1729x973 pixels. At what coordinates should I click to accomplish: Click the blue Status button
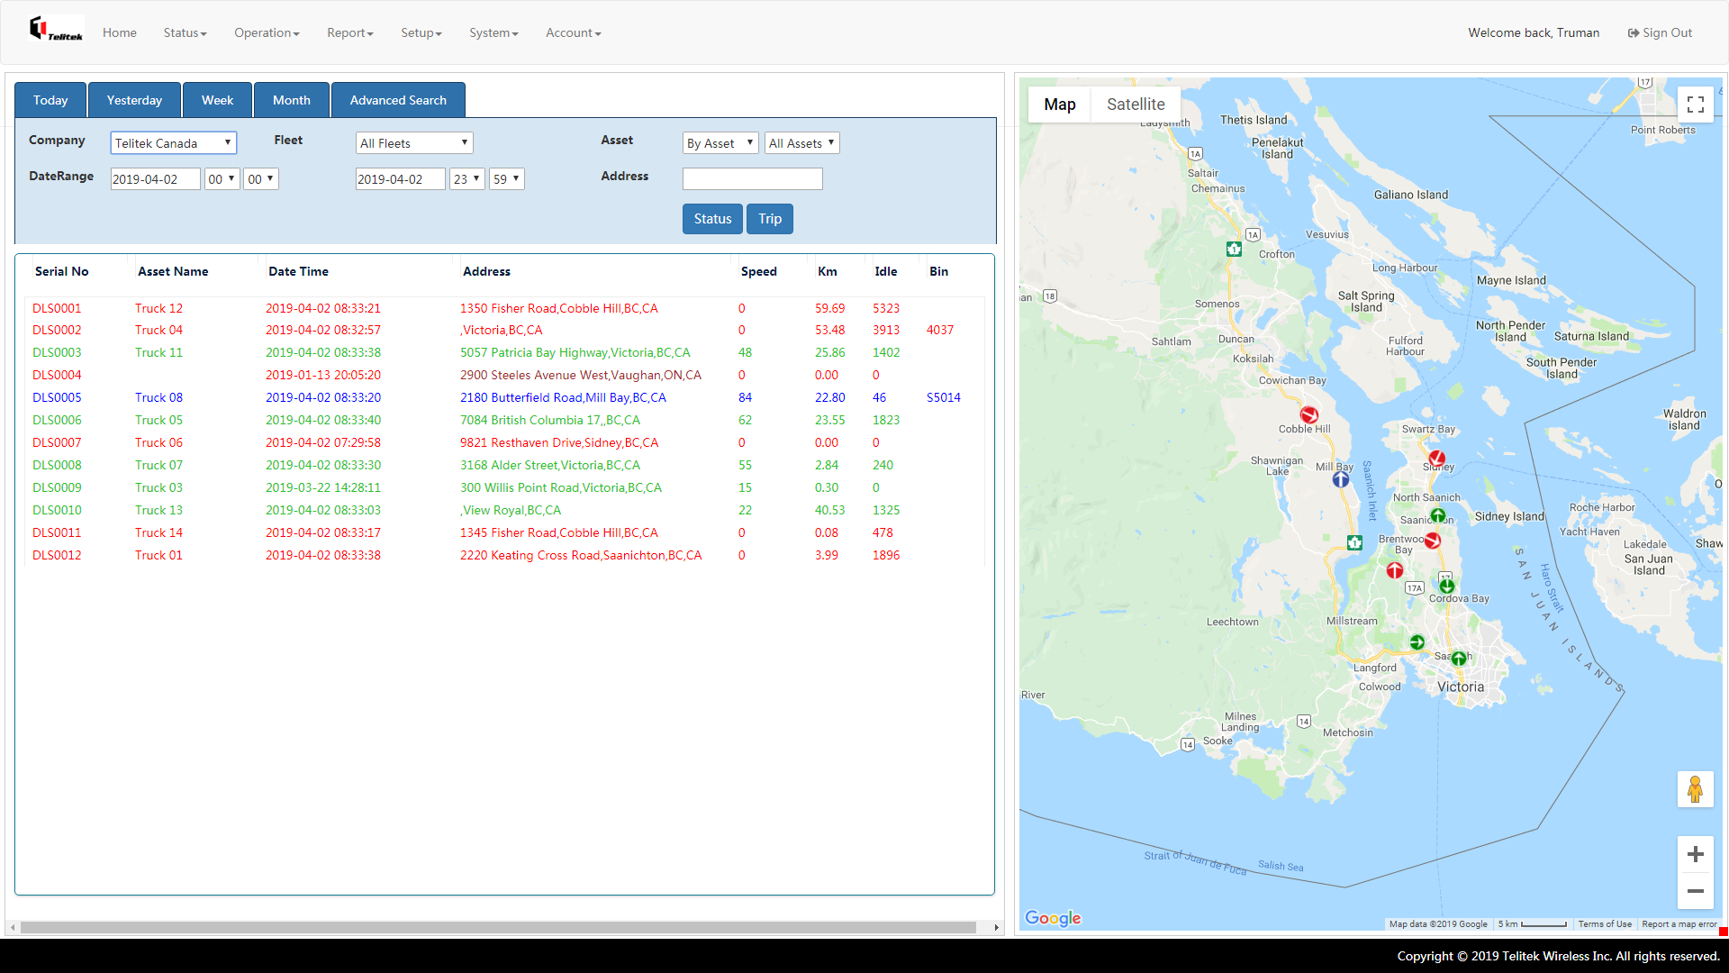pyautogui.click(x=712, y=219)
